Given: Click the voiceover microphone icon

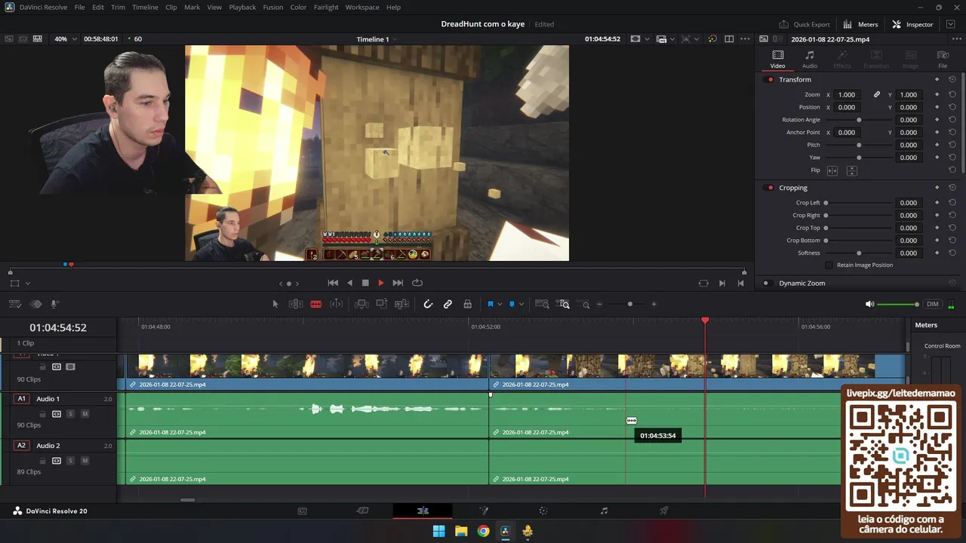Looking at the screenshot, I should 55,304.
